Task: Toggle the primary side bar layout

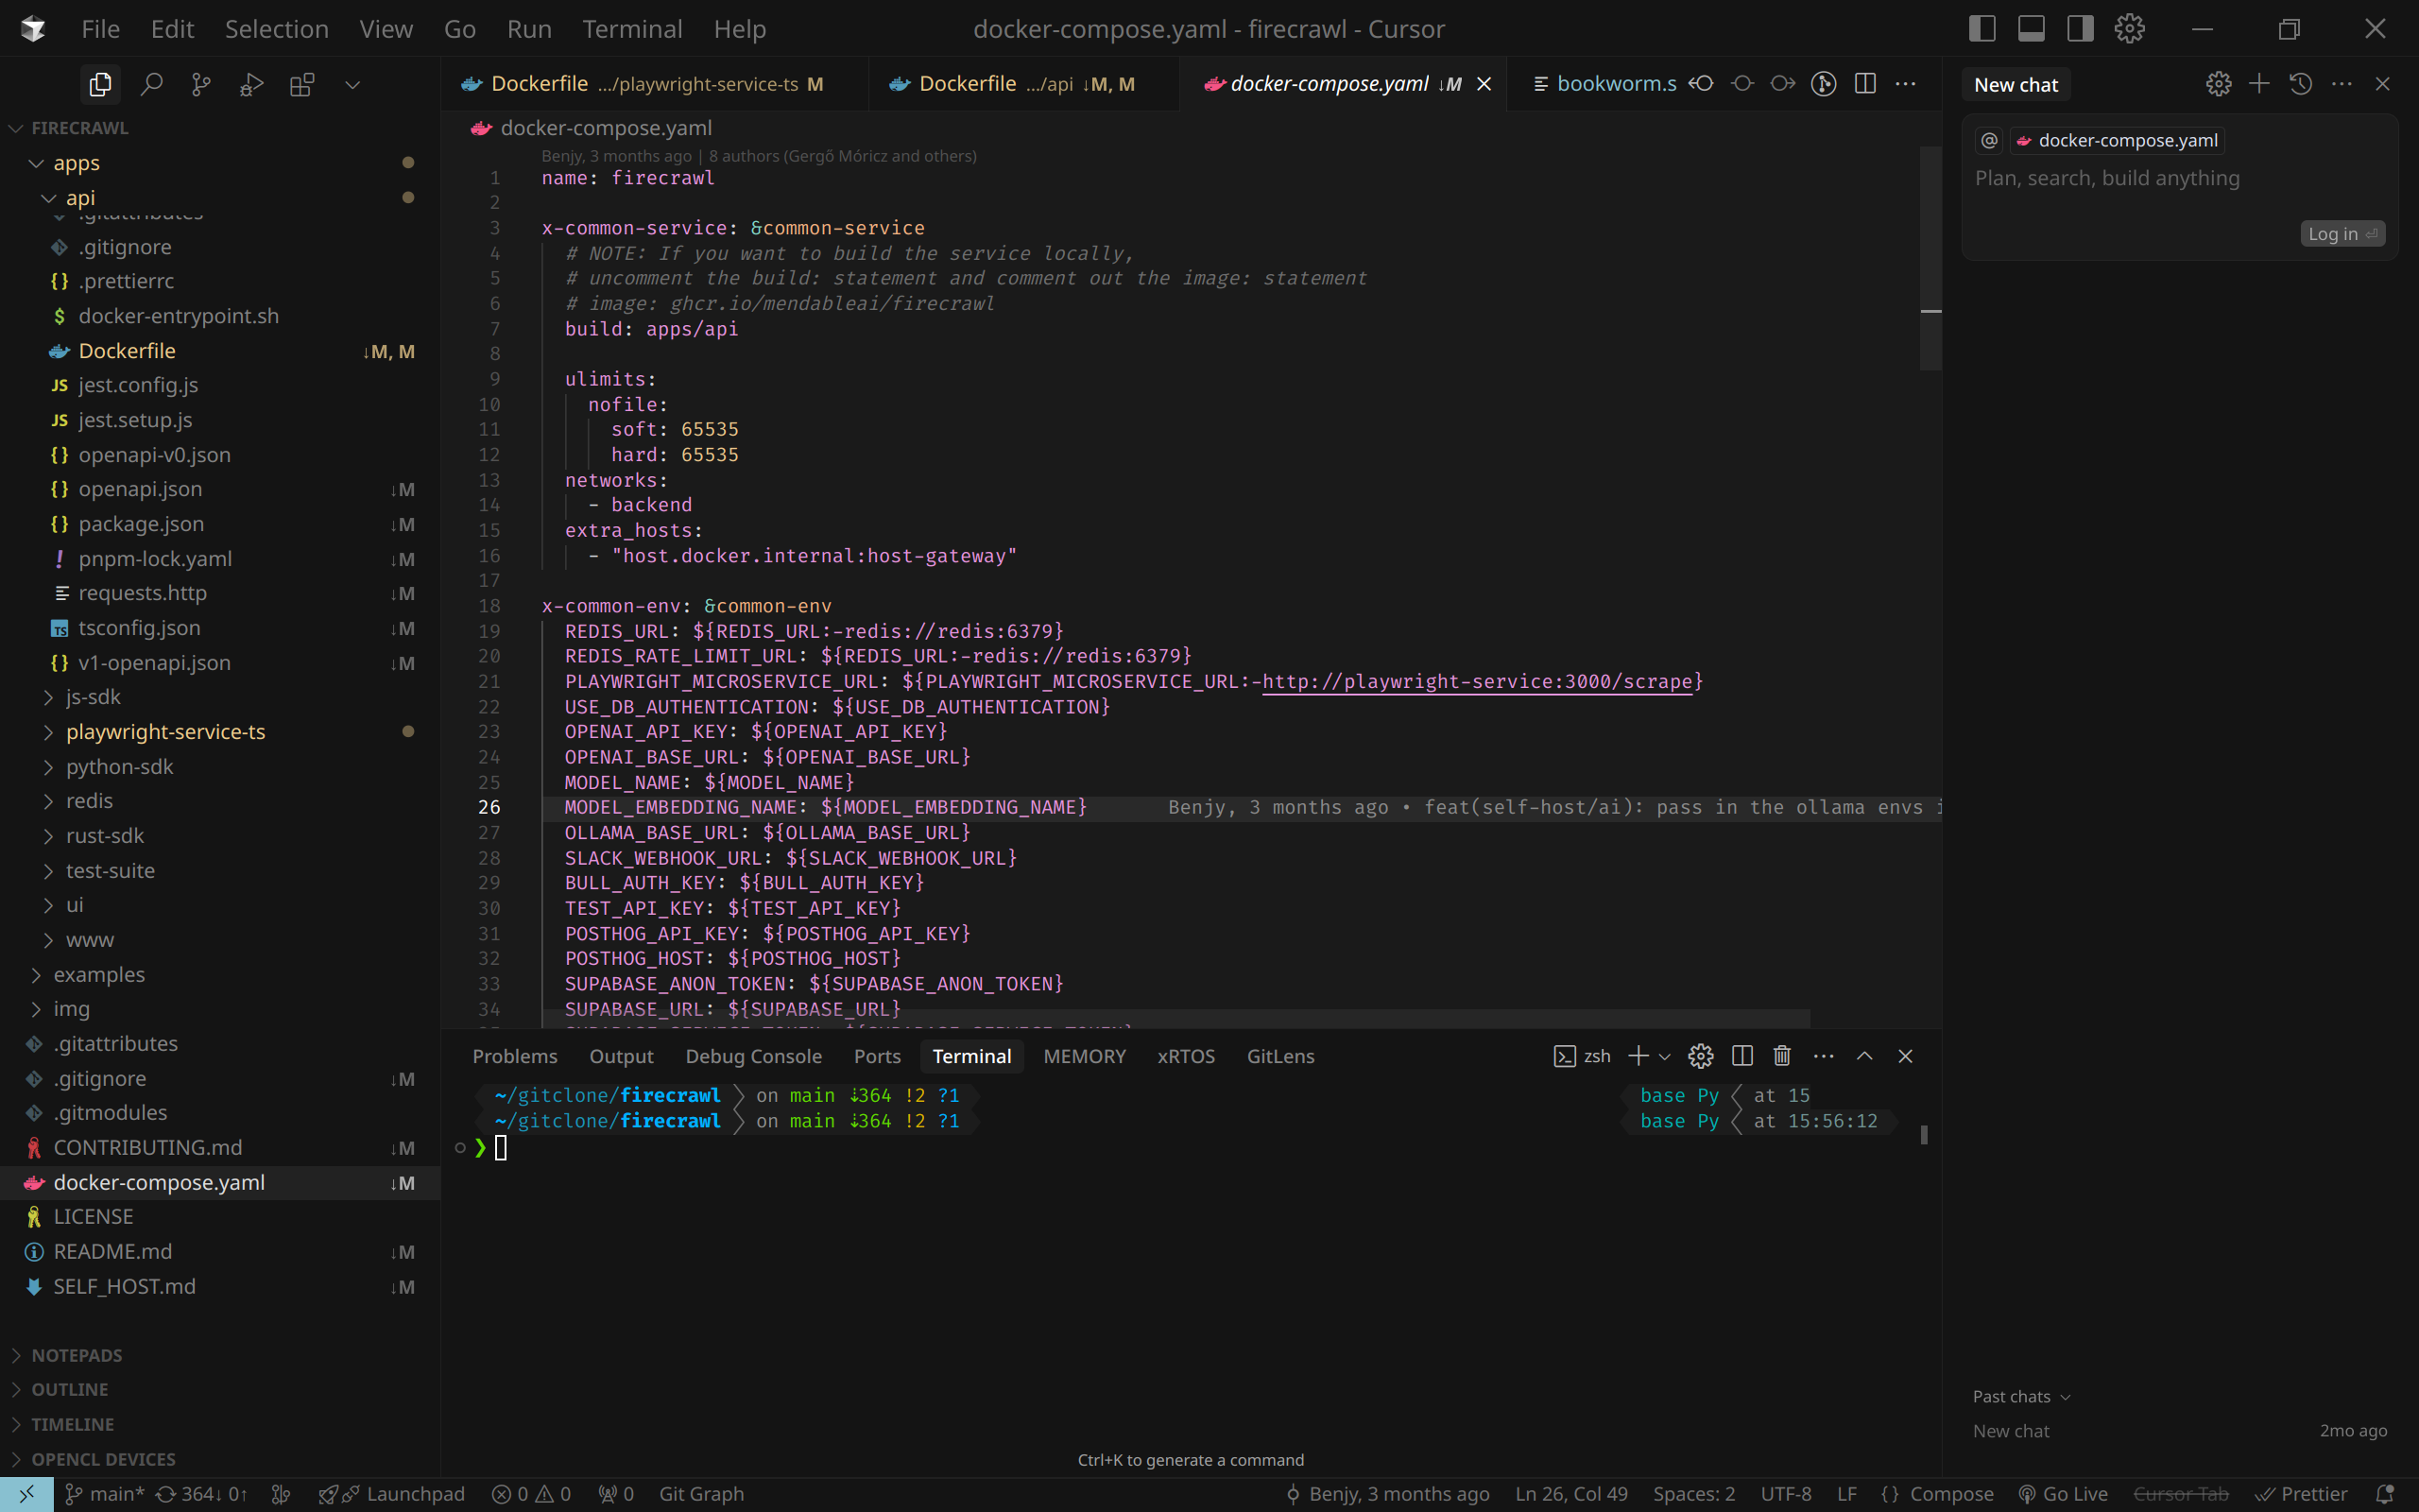Action: coord(1982,28)
